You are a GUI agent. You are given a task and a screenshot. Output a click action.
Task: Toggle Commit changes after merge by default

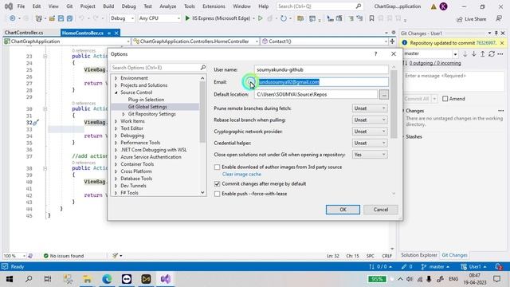click(217, 184)
